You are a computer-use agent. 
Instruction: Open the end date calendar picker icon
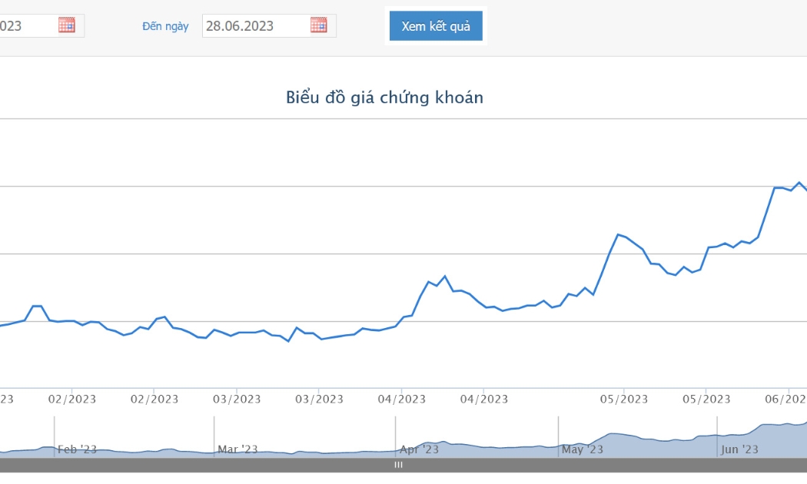pos(319,25)
